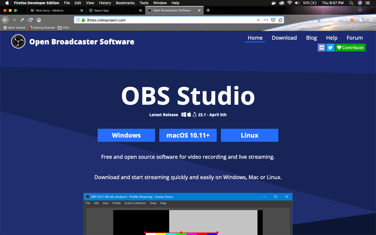
Task: Open the Firefox downloads panel
Action: click(x=319, y=20)
